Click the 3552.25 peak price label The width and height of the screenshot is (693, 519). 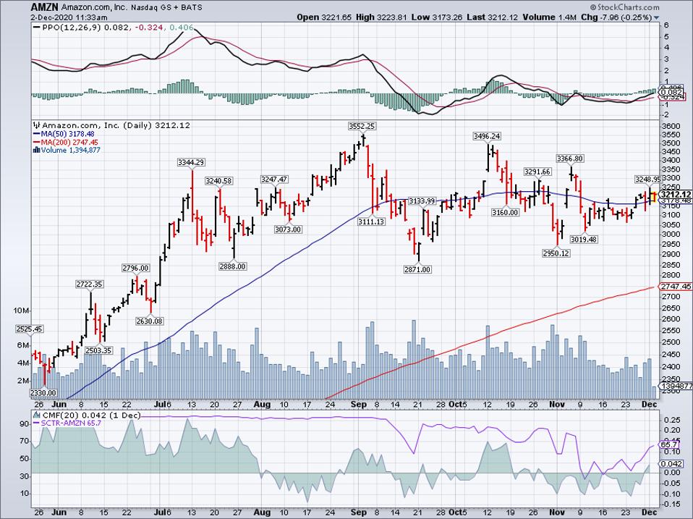[362, 126]
